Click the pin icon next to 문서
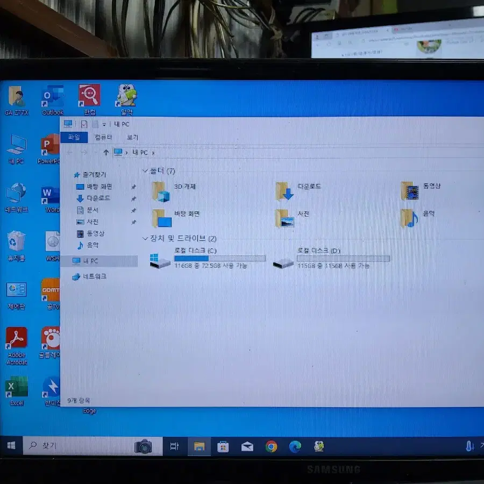 coord(134,210)
